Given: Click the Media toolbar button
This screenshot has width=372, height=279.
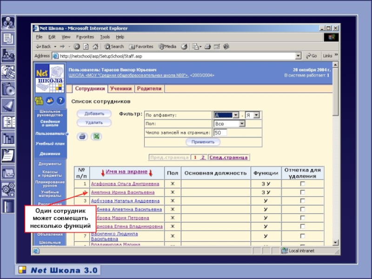Looking at the screenshot, I should coord(167,46).
